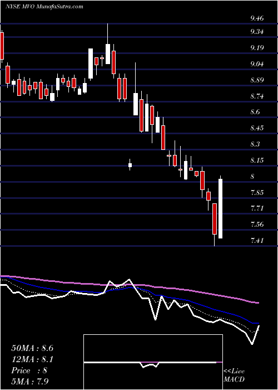Click the NYSE MVO MunafaSutra.com title text
This screenshot has height=390, width=278.
tap(44, 7)
